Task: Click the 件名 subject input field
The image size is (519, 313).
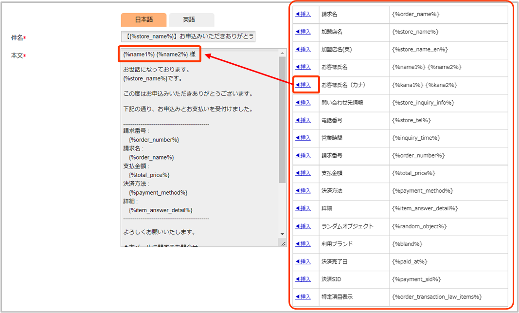Action: [188, 37]
